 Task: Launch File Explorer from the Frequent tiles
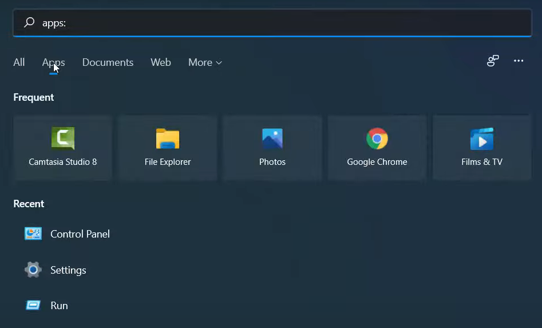(x=167, y=147)
